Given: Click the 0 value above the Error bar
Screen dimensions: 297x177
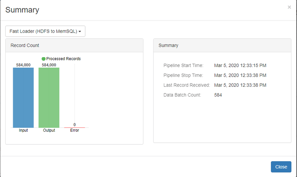Looking at the screenshot, I should point(74,125).
